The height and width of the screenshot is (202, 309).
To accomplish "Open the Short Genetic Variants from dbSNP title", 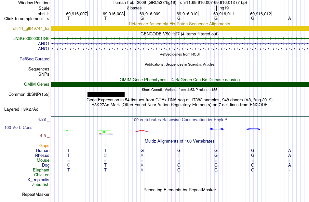I will pyautogui.click(x=180, y=90).
